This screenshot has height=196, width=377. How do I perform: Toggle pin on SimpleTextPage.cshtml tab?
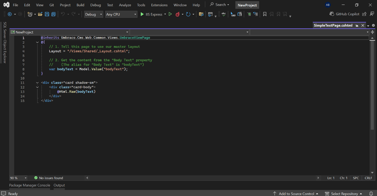click(357, 26)
